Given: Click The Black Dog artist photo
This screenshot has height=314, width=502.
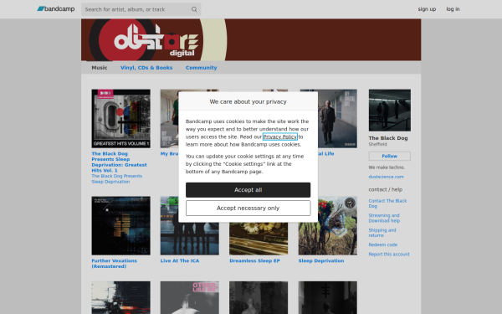Looking at the screenshot, I should pos(390,111).
